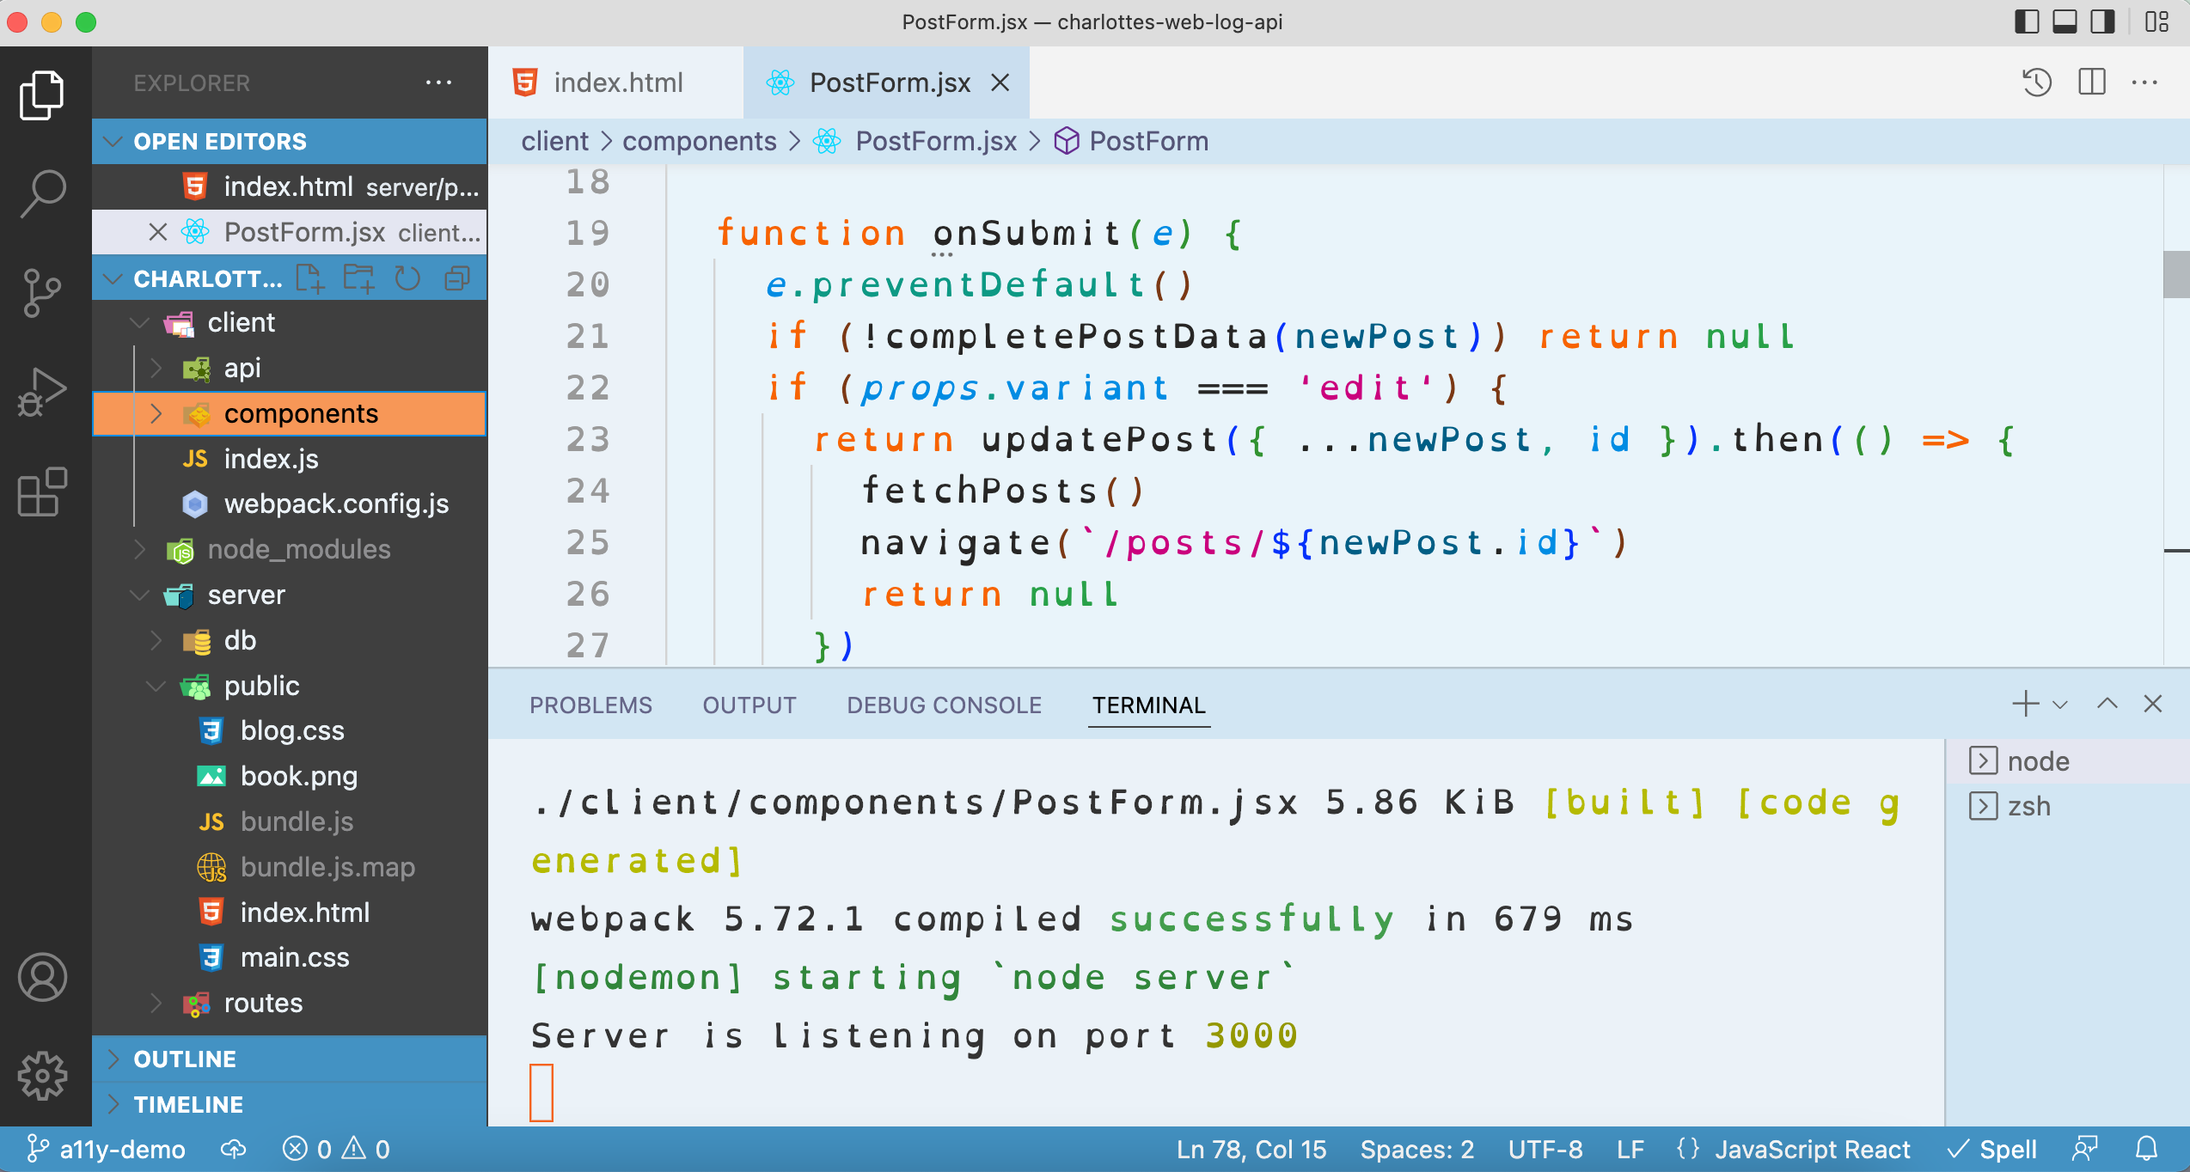Screen dimensions: 2190x1172
Task: Toggle the bottom panel layout button
Action: click(x=2065, y=21)
